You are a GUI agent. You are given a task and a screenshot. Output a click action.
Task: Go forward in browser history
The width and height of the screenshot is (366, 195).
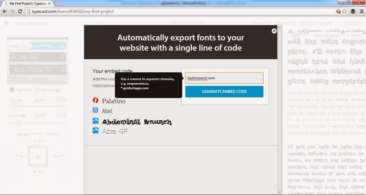click(x=12, y=12)
